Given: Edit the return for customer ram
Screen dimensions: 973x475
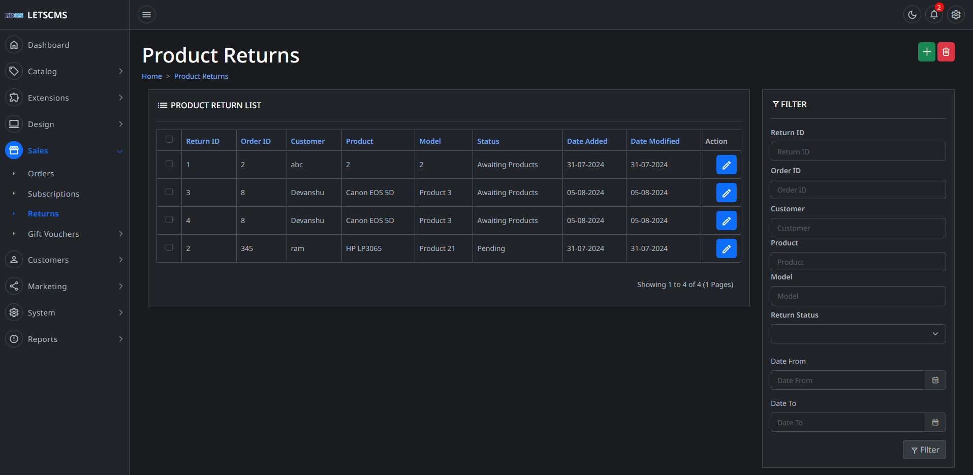Looking at the screenshot, I should click(x=726, y=248).
